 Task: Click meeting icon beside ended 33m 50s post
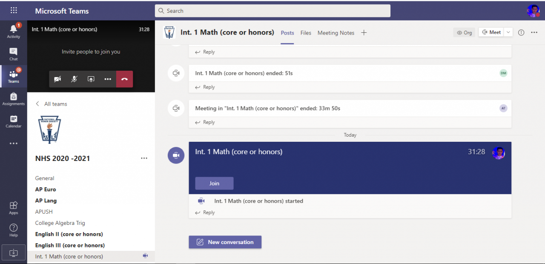click(176, 108)
